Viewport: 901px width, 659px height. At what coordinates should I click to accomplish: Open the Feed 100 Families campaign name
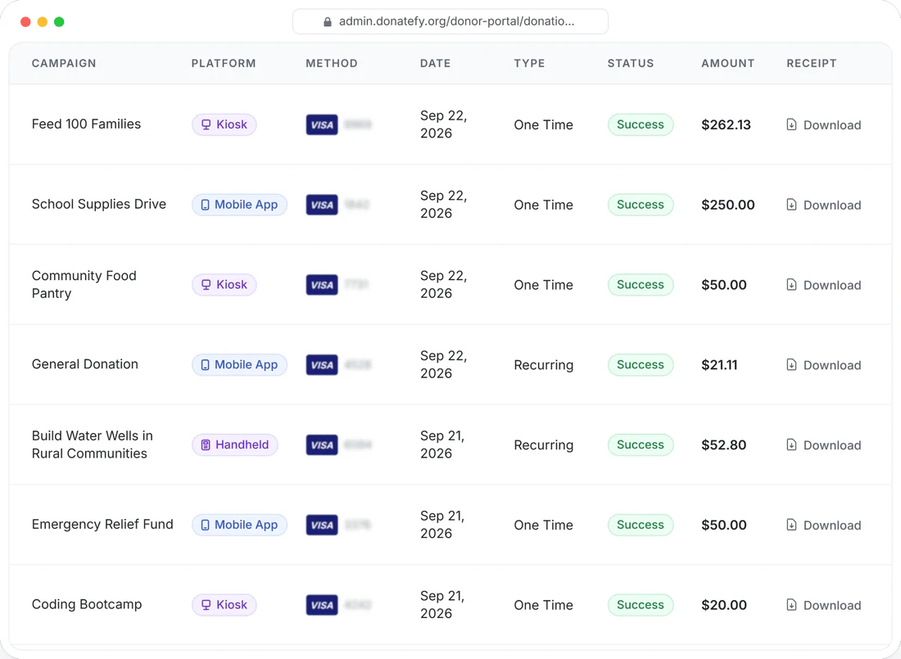click(86, 124)
